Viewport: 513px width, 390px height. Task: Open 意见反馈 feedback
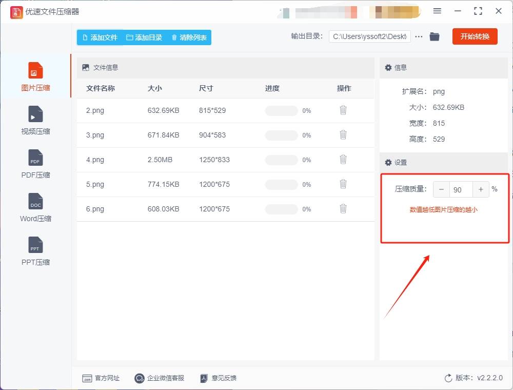[218, 378]
